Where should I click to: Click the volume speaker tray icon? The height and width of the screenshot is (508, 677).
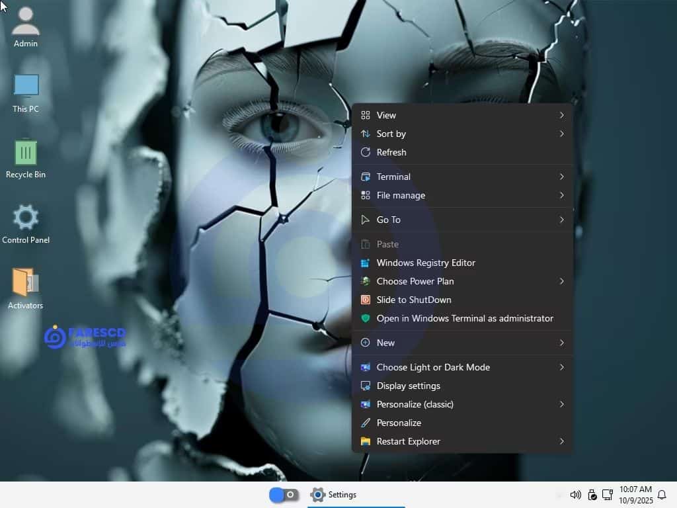click(575, 495)
